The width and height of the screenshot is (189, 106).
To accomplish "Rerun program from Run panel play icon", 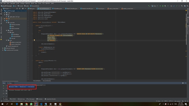I will tap(4, 86).
